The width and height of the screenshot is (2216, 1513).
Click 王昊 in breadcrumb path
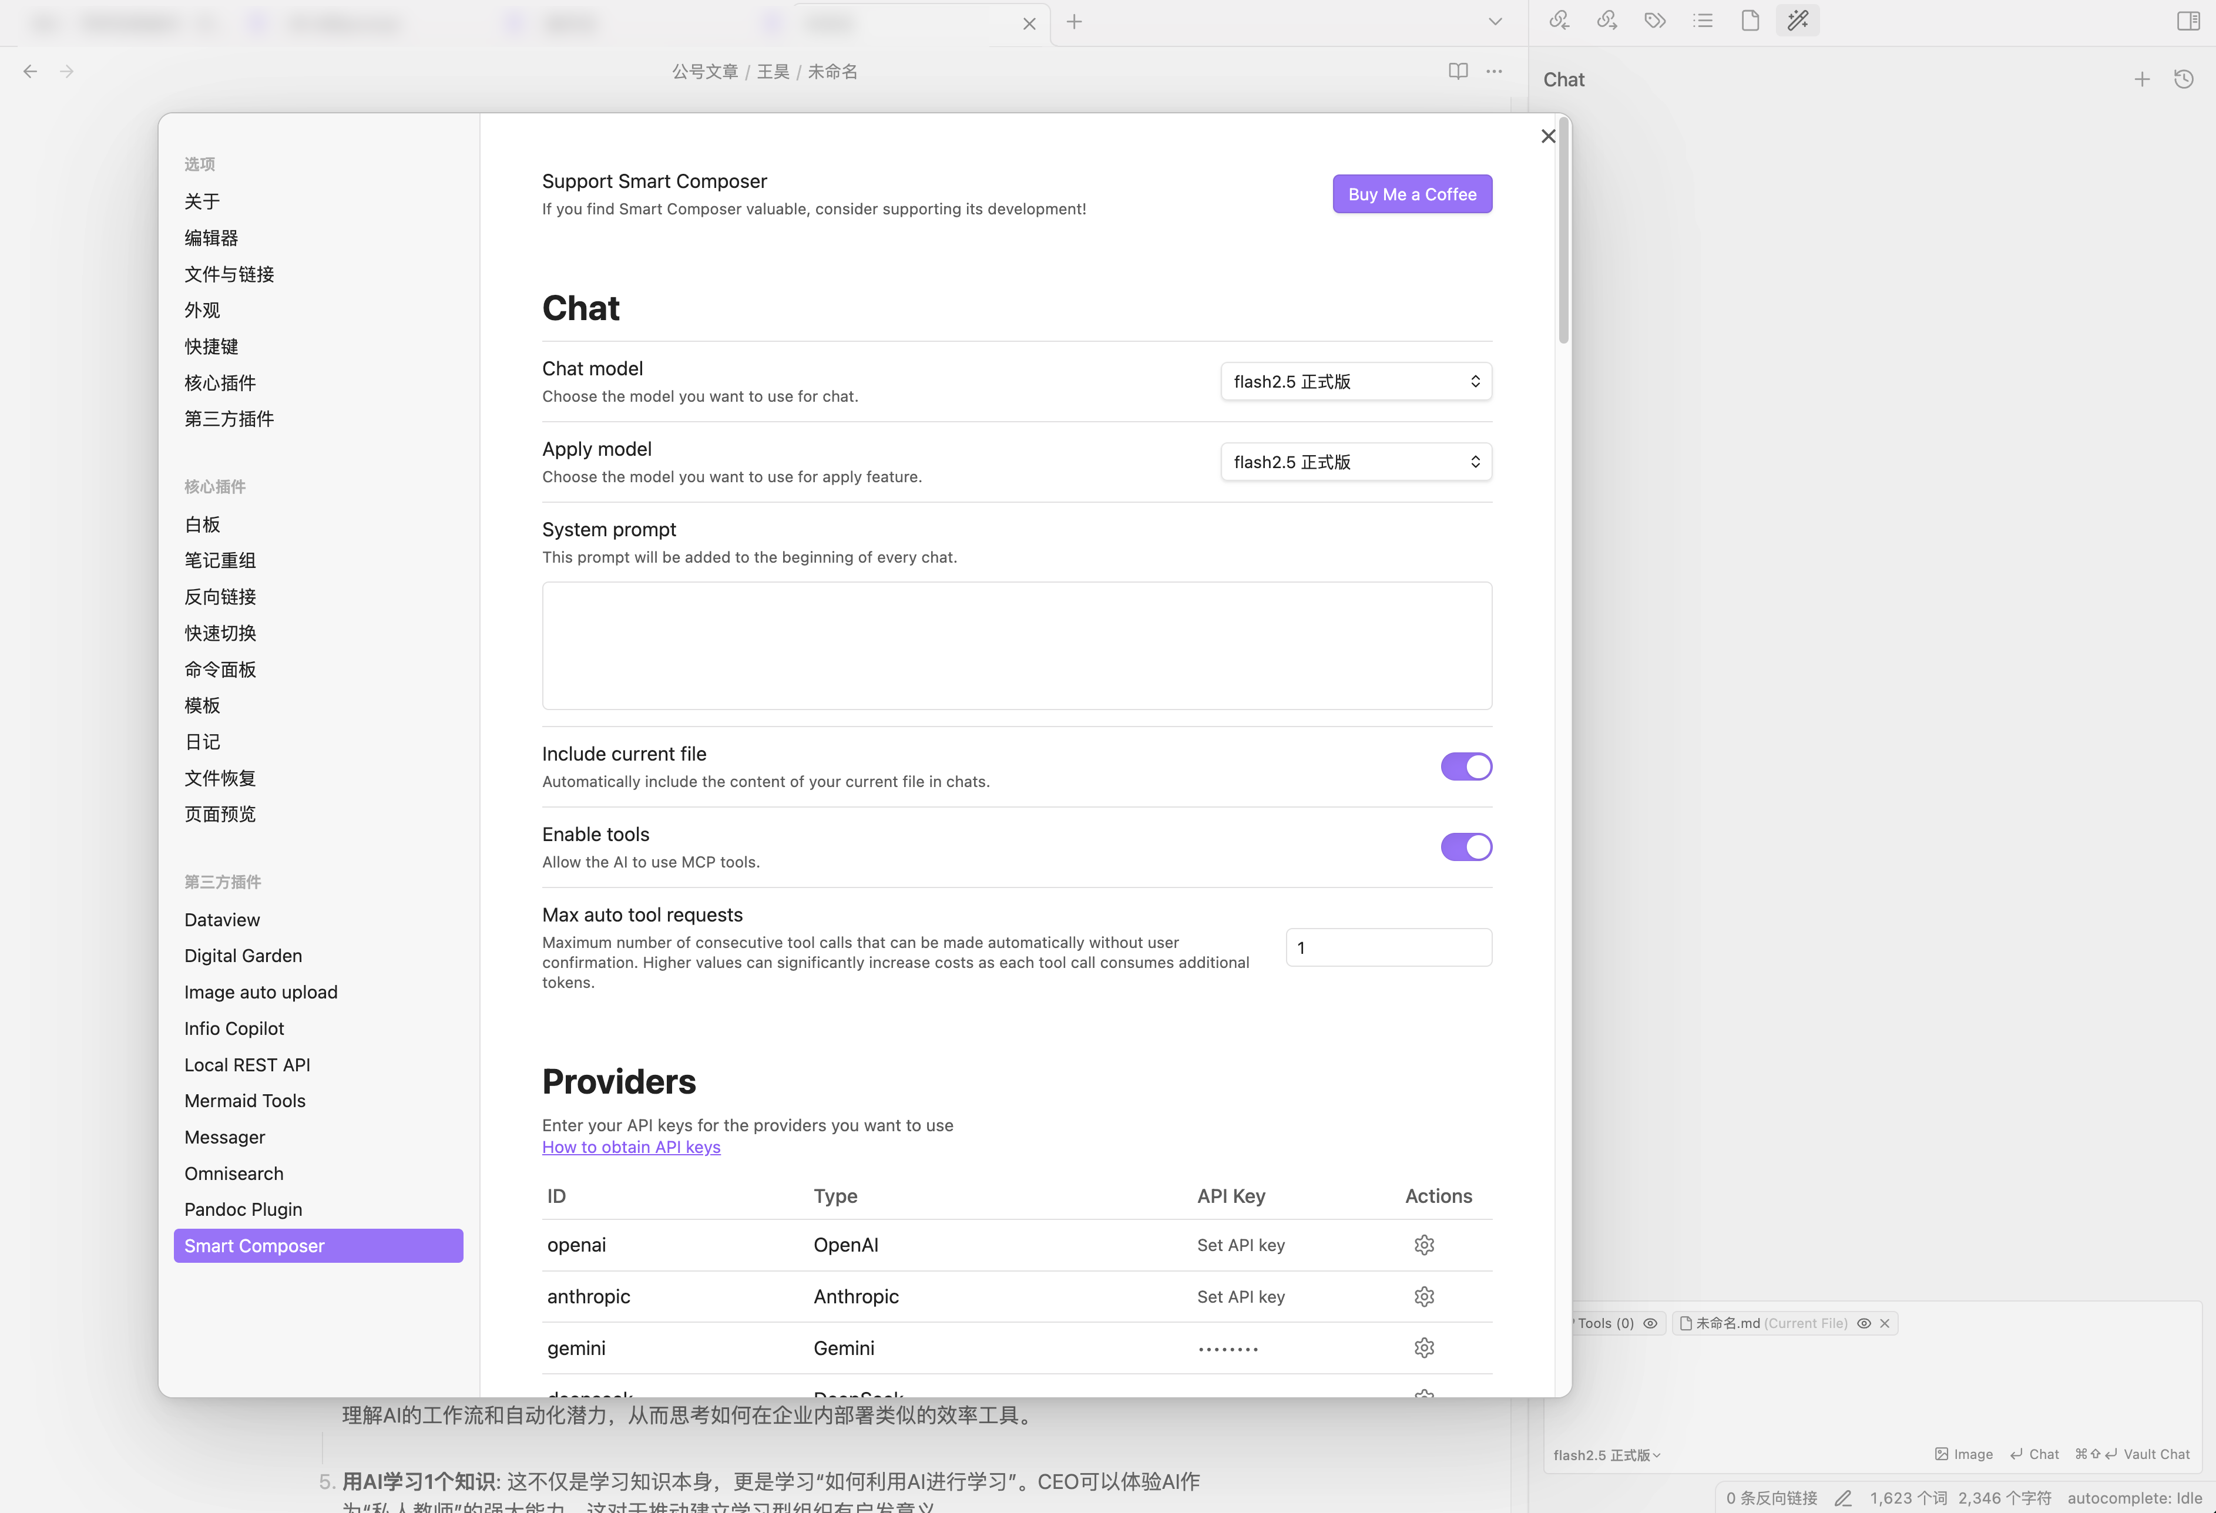click(x=773, y=72)
